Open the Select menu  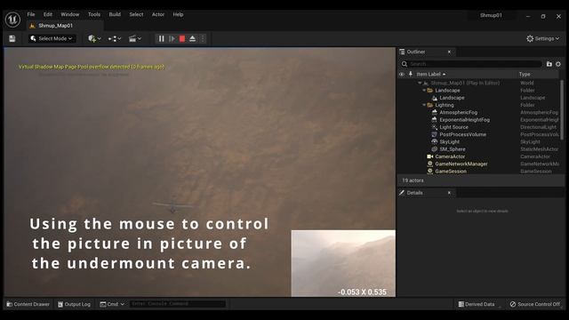[x=136, y=14]
